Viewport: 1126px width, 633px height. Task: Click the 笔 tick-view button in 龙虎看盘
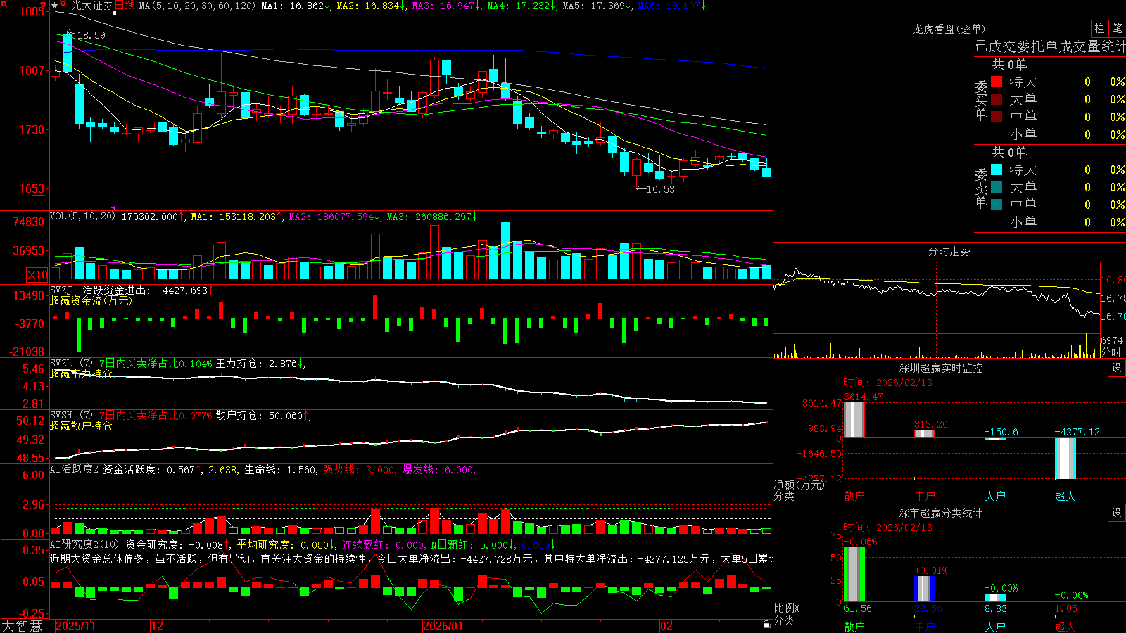[1117, 28]
